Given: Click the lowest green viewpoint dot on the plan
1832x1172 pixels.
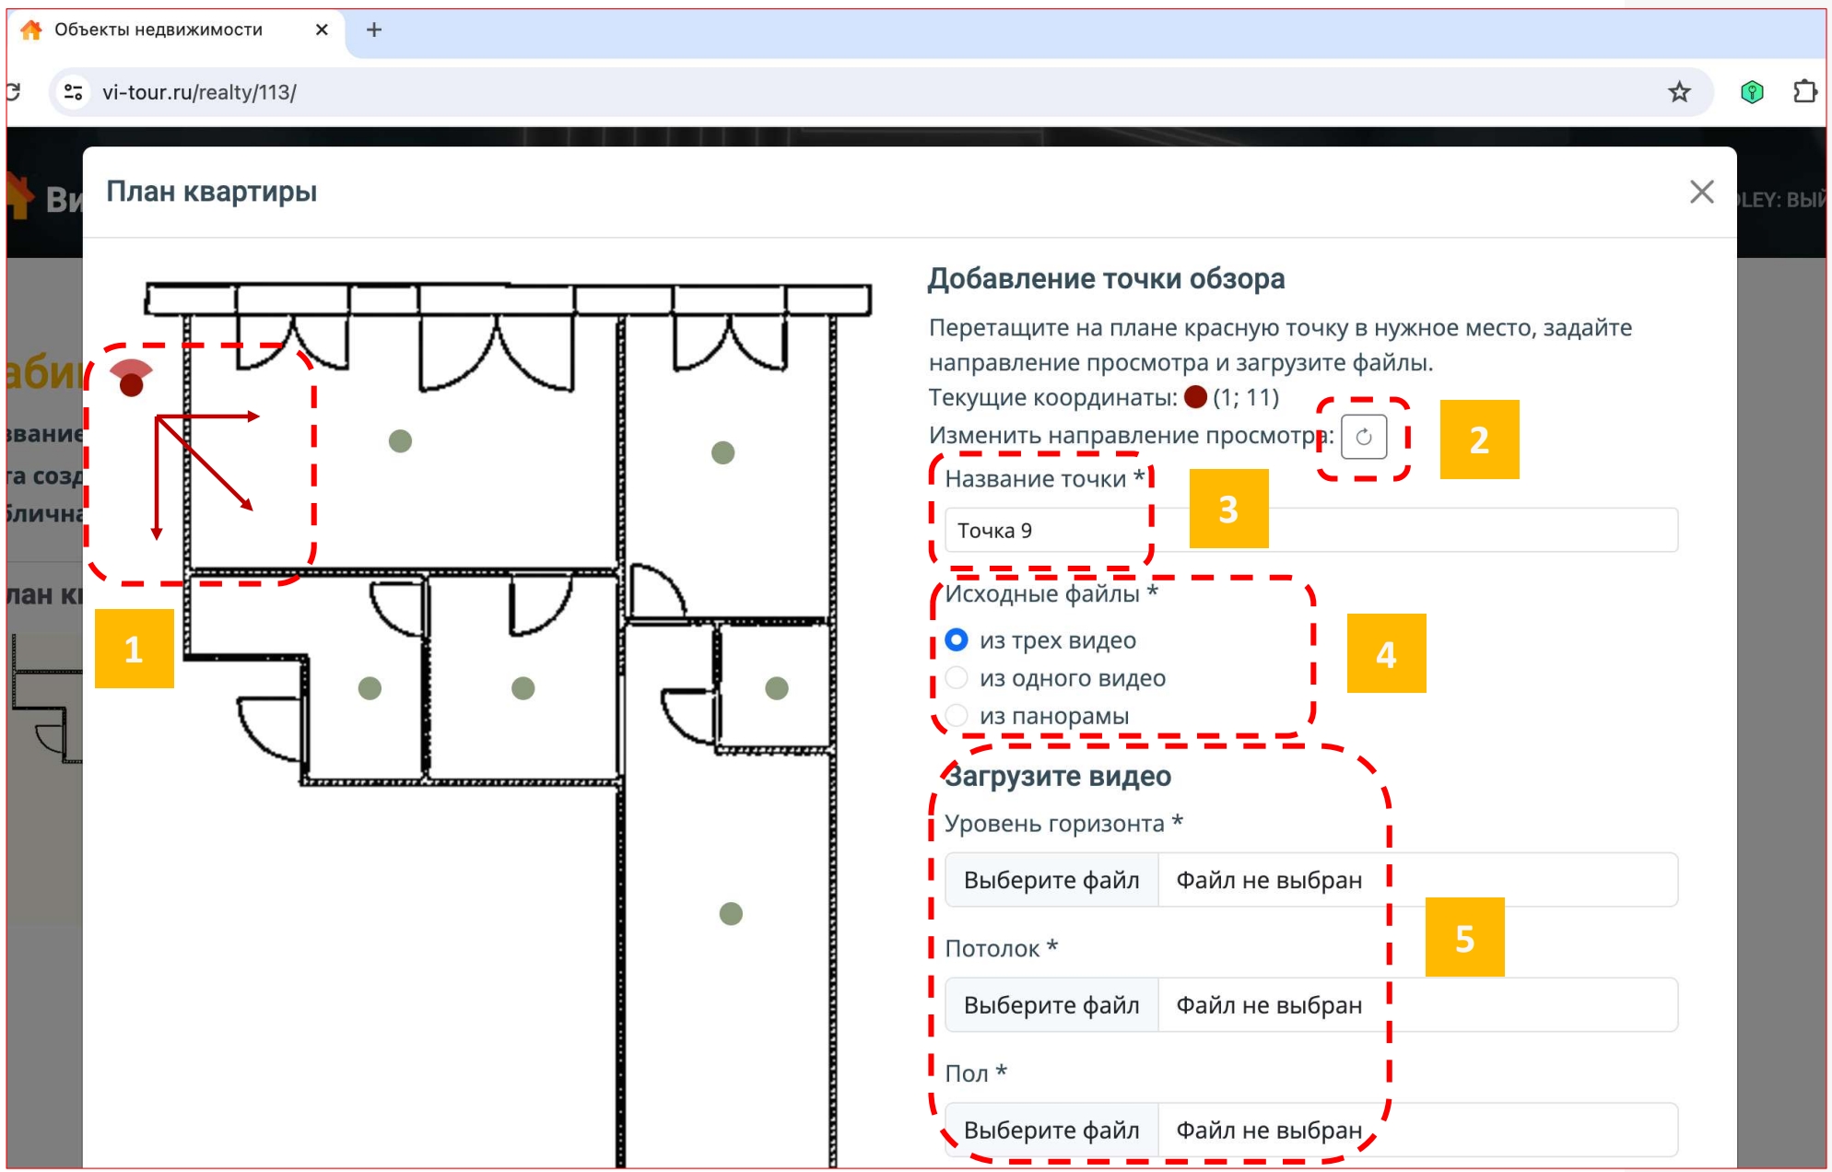Looking at the screenshot, I should click(x=731, y=914).
